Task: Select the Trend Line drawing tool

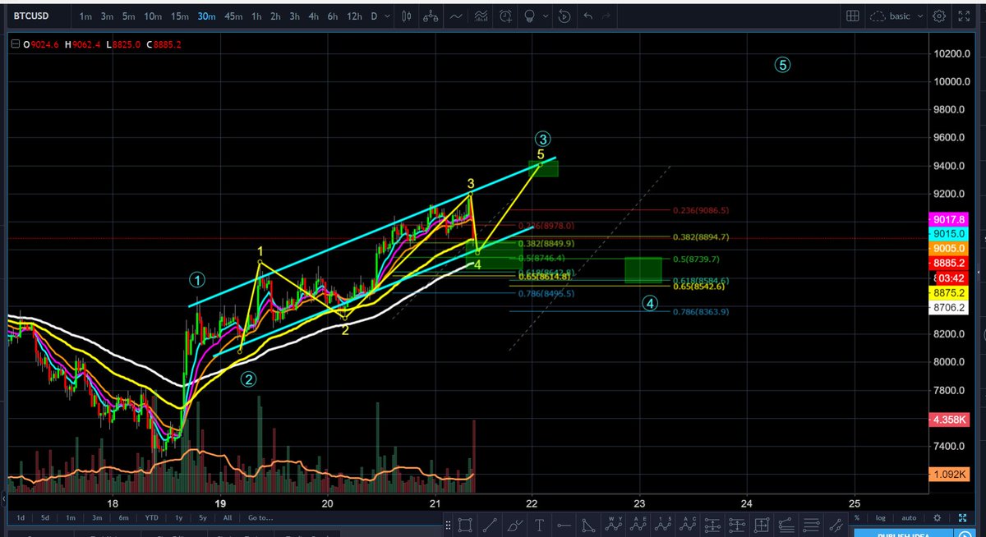Action: point(490,524)
